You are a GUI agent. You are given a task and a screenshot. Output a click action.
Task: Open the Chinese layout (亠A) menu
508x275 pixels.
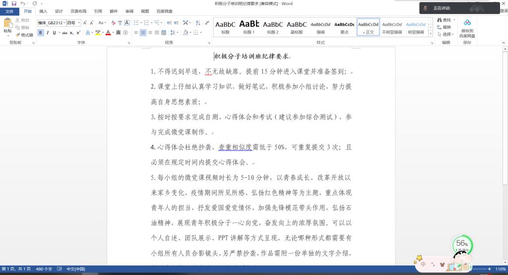click(x=187, y=23)
